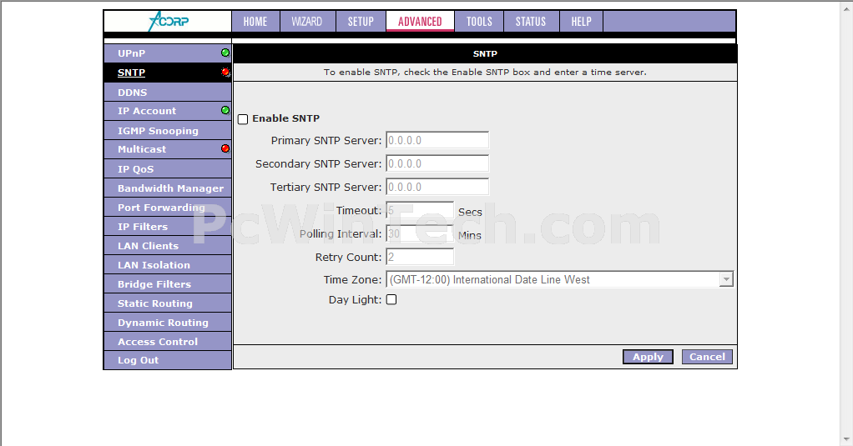
Task: Go to the TOOLS tab
Action: (479, 21)
